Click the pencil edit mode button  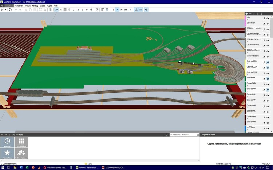point(9,5)
